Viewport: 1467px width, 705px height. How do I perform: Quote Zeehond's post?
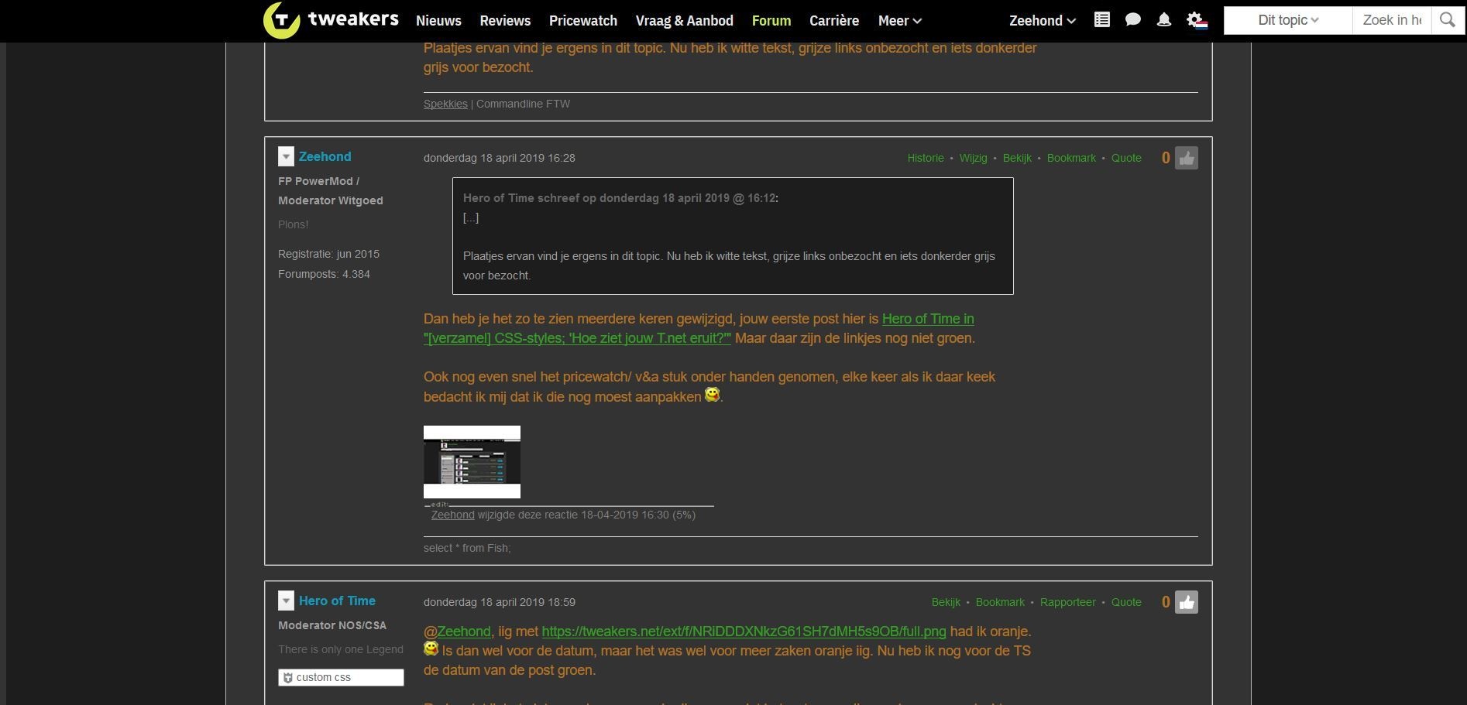1126,158
